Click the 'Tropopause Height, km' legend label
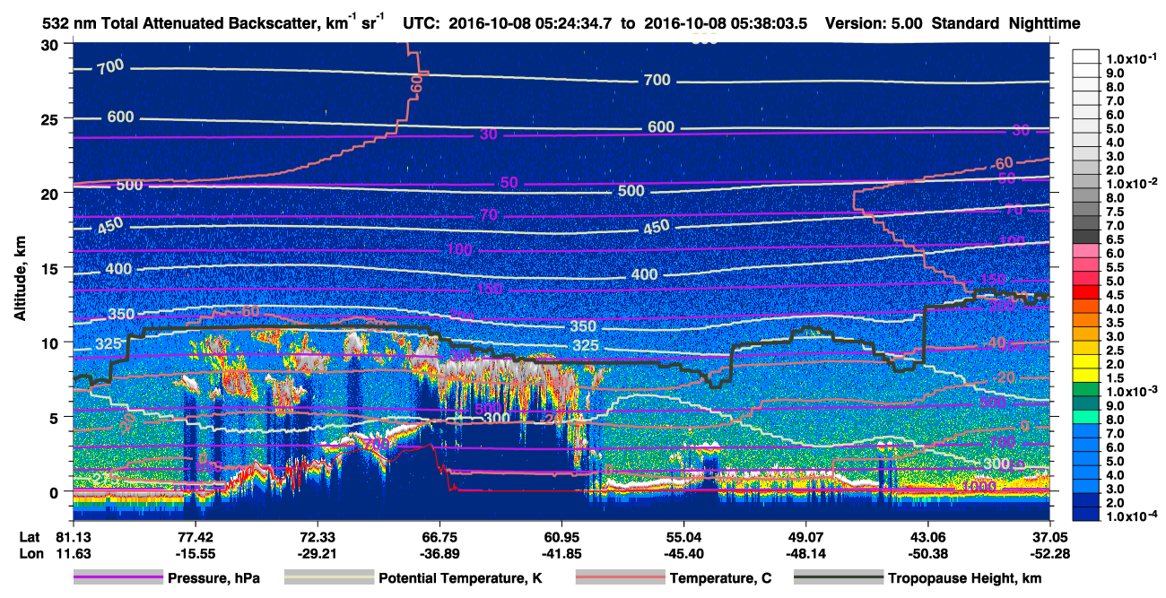 coord(965,578)
